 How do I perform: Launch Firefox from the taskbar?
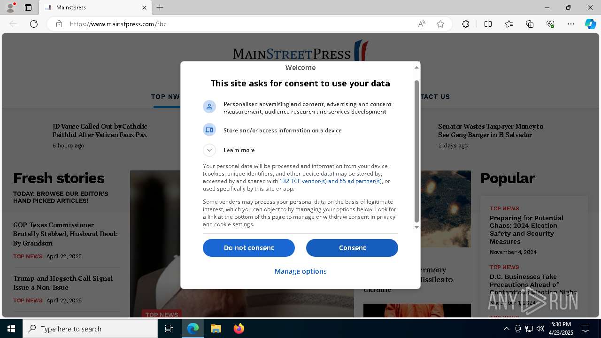(239, 329)
